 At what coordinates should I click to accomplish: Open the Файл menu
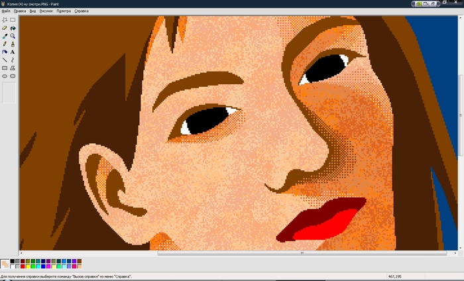point(6,11)
